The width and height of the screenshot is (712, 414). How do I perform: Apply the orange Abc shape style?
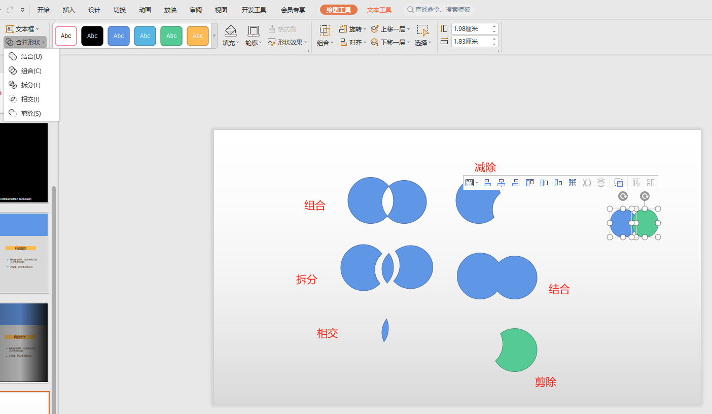pos(198,36)
